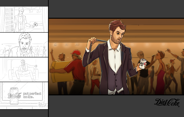Select the third storyboard sketch of man on sofa
The width and height of the screenshot is (184, 117).
click(x=24, y=70)
